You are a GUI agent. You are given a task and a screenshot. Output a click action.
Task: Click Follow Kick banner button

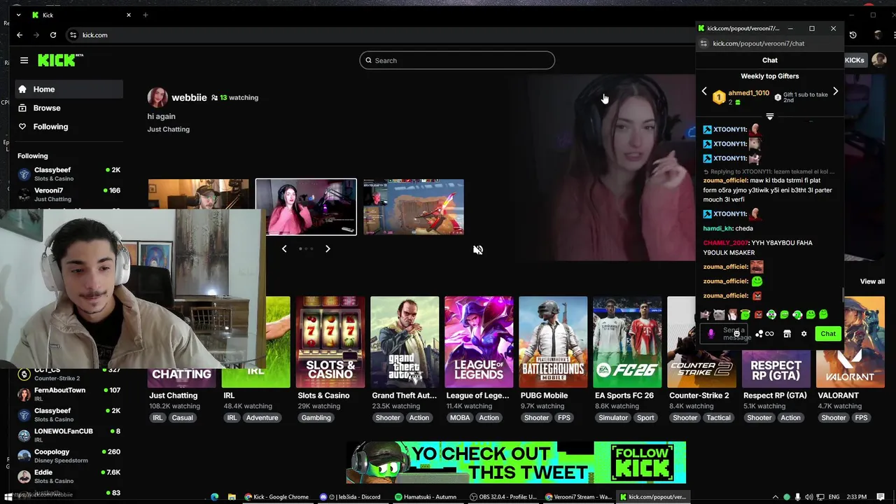tap(643, 463)
